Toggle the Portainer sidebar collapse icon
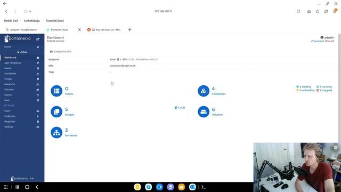Screen dimensions: 341x192 tap(38, 39)
